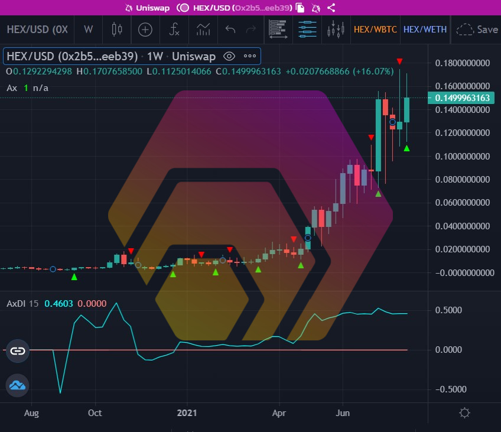Click the blue cloud chart icon button
Image resolution: width=501 pixels, height=432 pixels.
18,385
